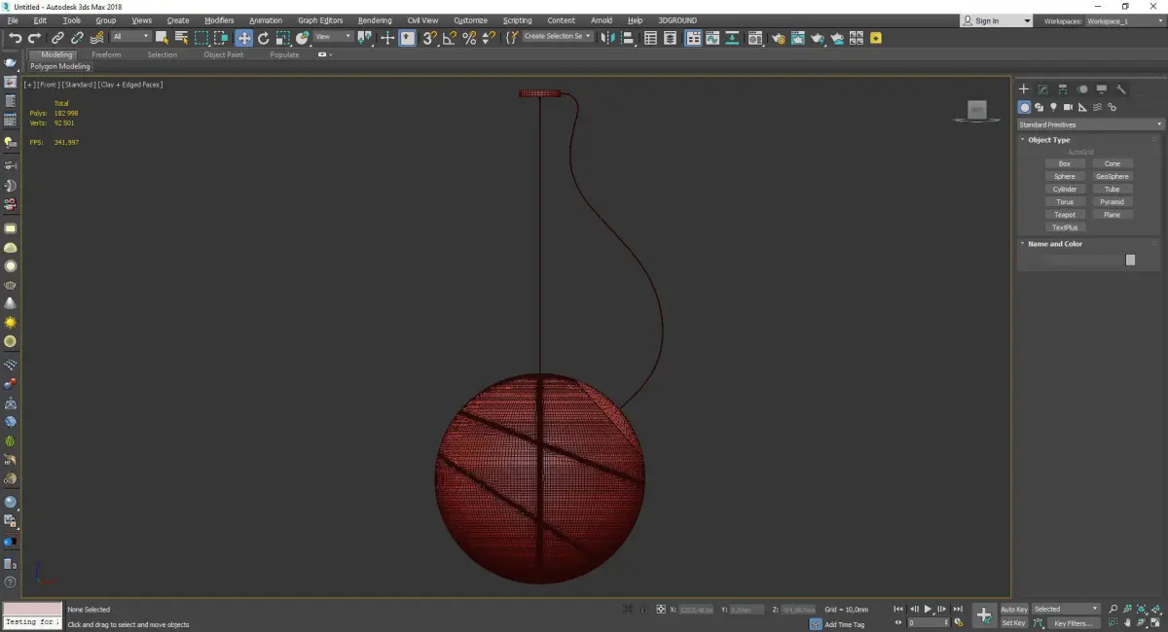This screenshot has width=1168, height=632.
Task: Click the Set Key button
Action: (1014, 623)
